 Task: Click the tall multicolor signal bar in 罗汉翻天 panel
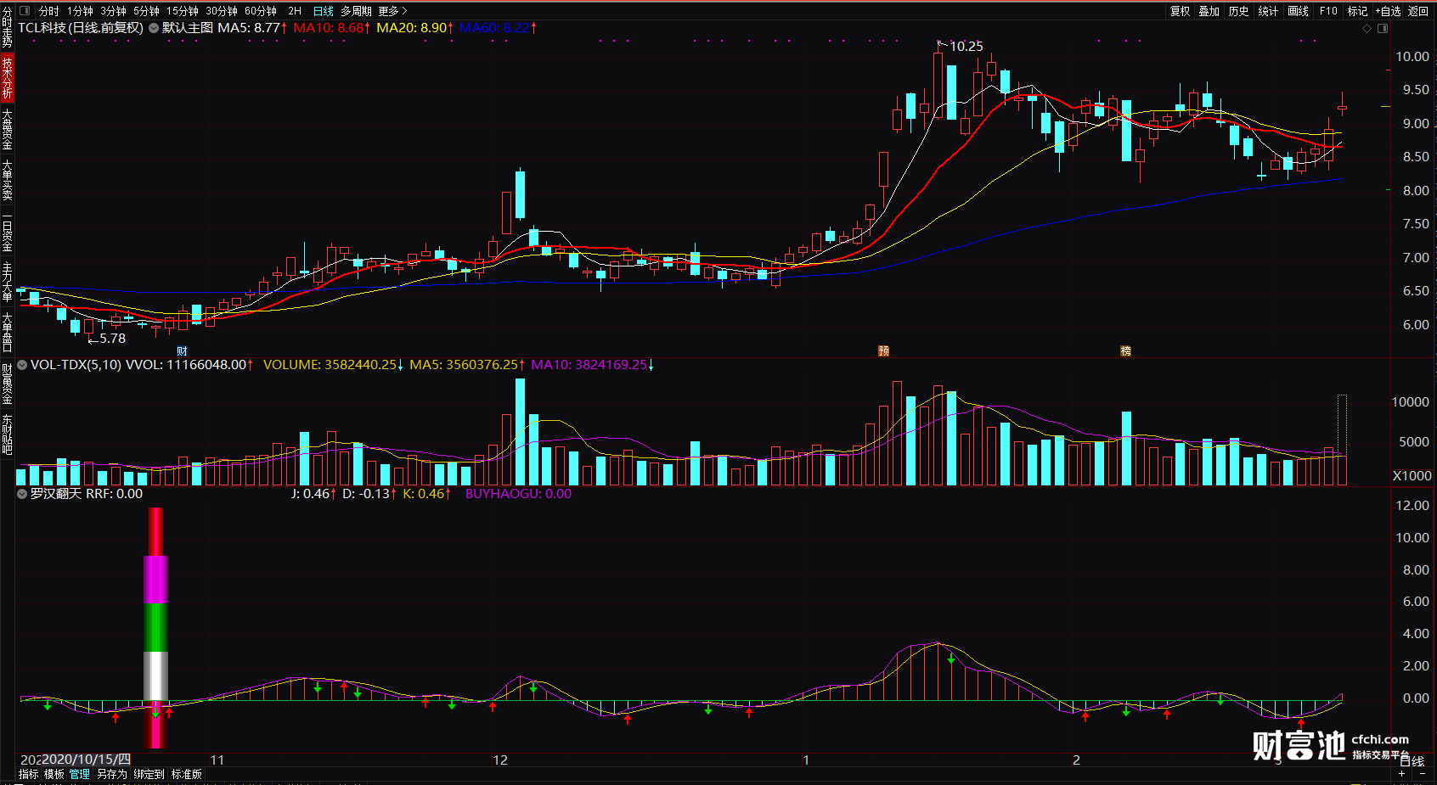point(155,628)
